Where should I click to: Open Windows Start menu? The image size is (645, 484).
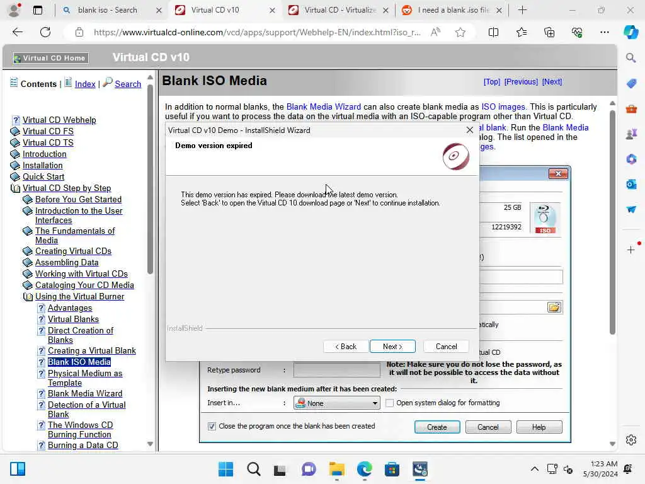(x=225, y=469)
